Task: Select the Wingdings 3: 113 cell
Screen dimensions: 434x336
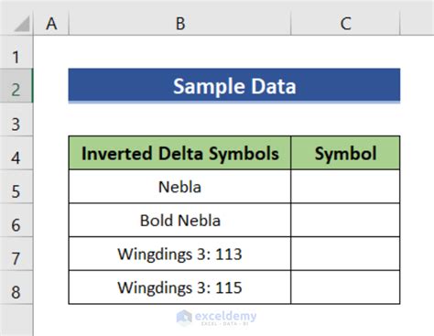Action: click(180, 254)
